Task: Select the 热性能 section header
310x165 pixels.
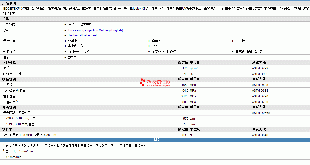Action: pyautogui.click(x=7, y=129)
